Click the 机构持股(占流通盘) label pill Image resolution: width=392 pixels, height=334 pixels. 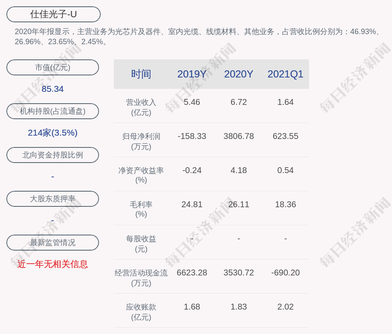point(53,111)
